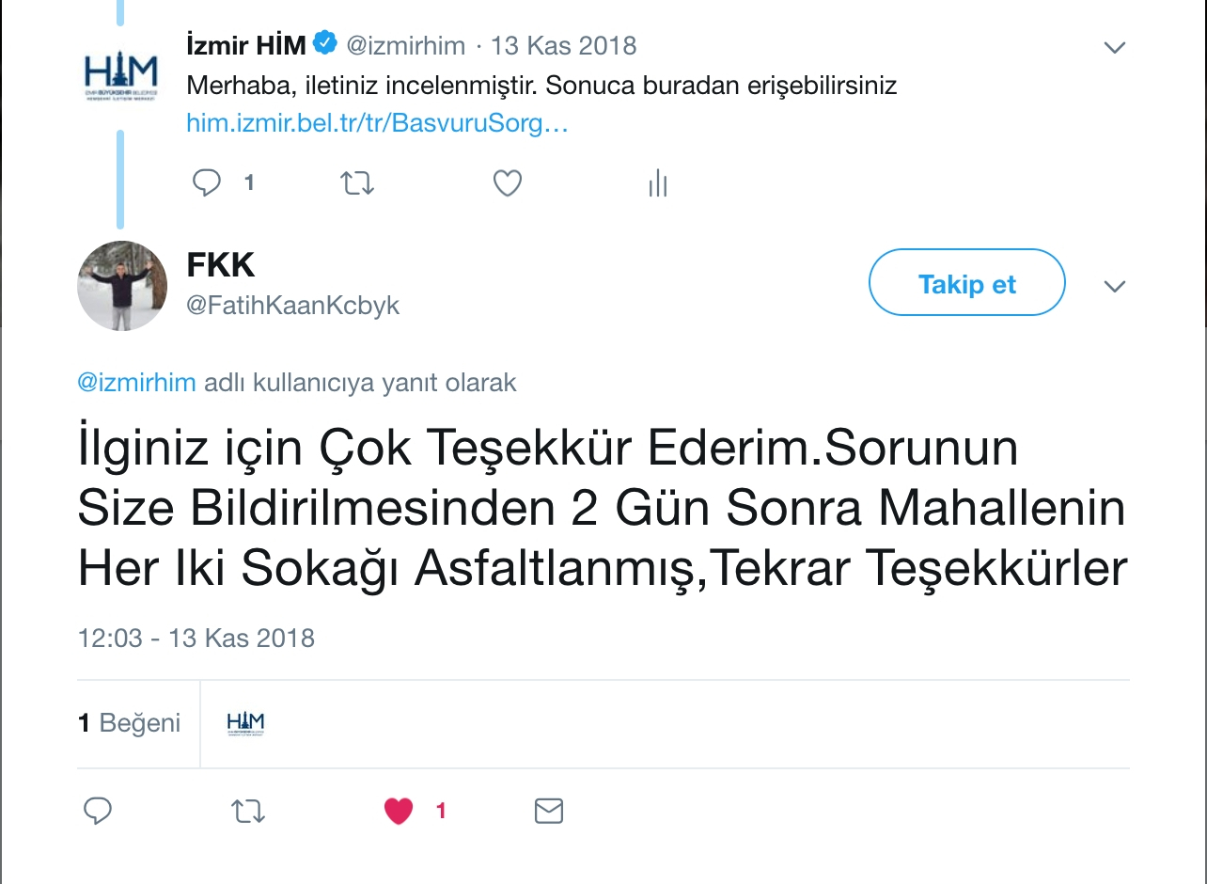Send FKK's tweet via direct message
1207x884 pixels.
pos(549,811)
